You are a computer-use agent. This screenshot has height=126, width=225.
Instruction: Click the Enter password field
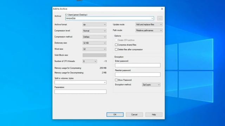click(137, 65)
